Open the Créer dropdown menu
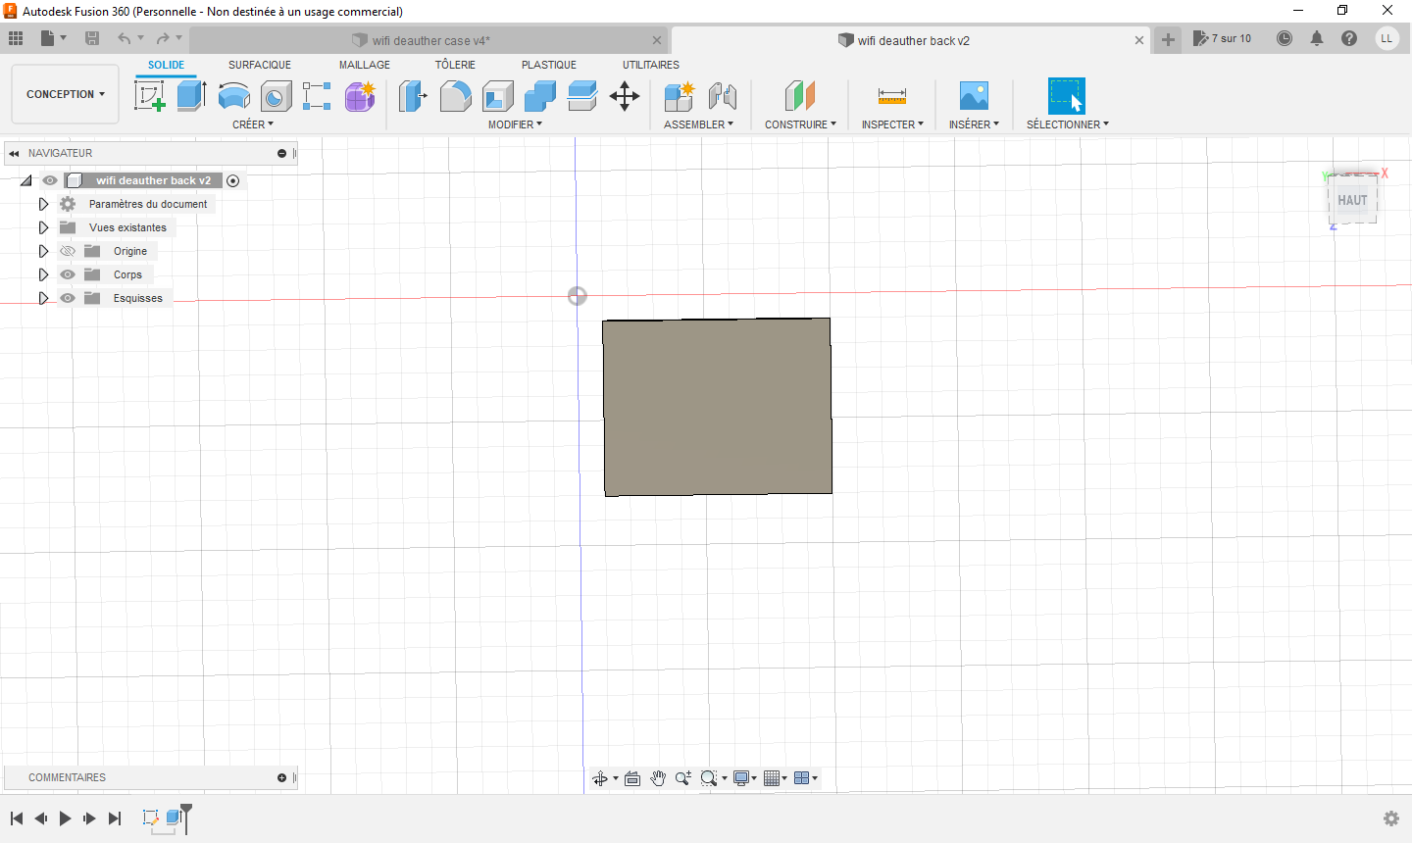This screenshot has width=1412, height=843. [x=253, y=124]
